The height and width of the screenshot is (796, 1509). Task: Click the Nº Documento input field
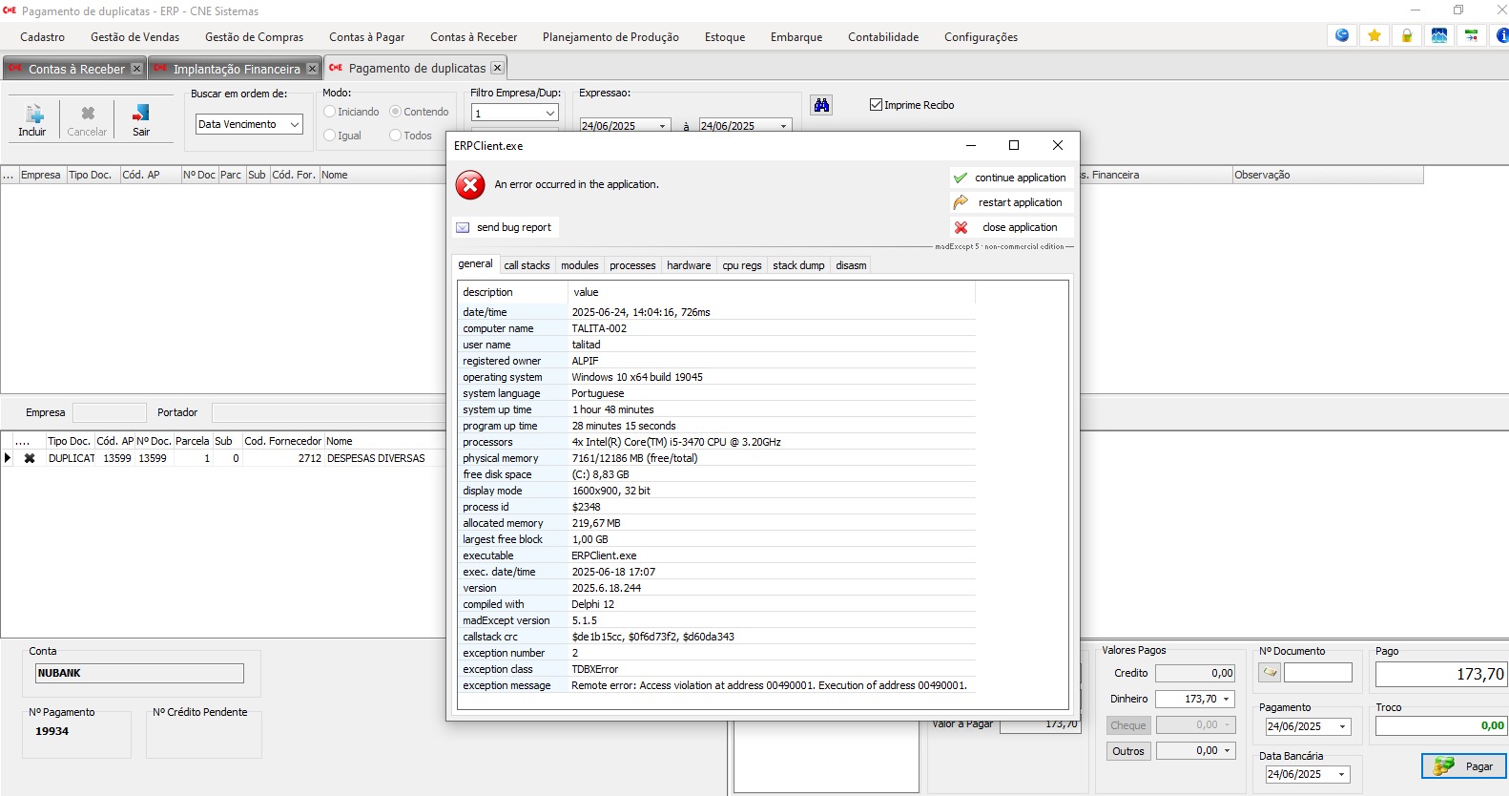tap(1317, 673)
